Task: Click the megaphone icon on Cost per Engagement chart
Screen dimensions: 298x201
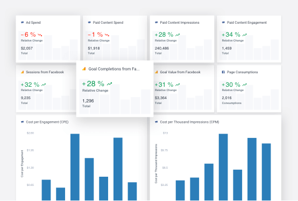Action: 22,122
